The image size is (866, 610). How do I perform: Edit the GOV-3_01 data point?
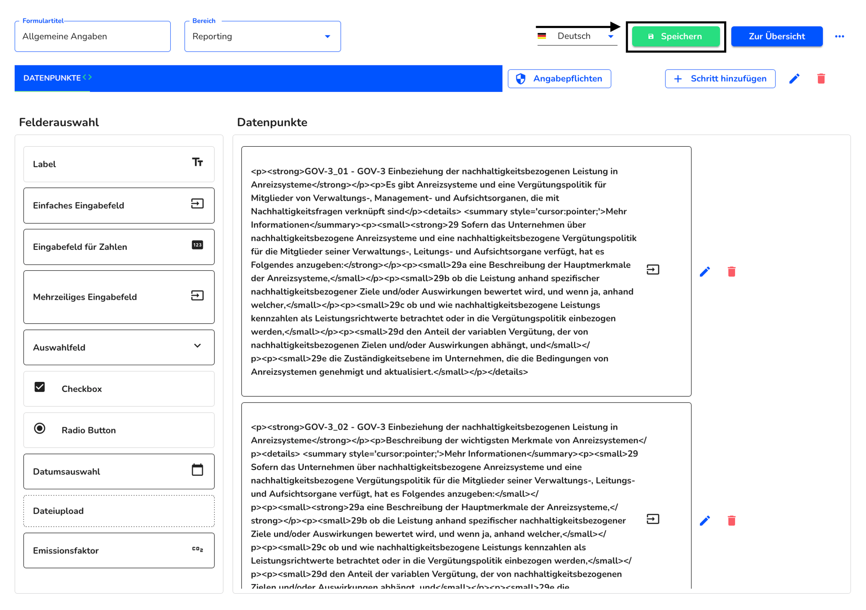705,272
